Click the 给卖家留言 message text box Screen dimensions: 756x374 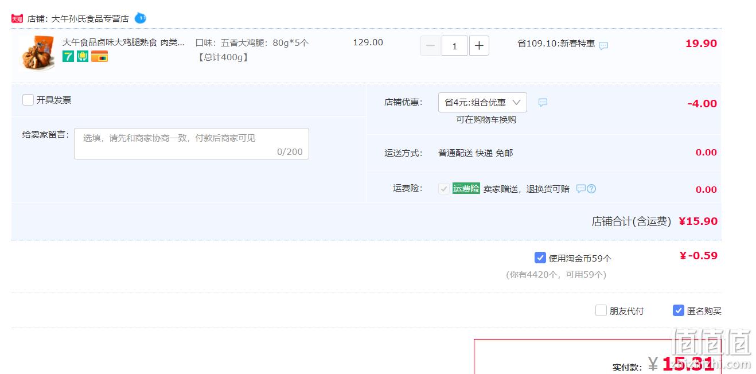pos(192,143)
